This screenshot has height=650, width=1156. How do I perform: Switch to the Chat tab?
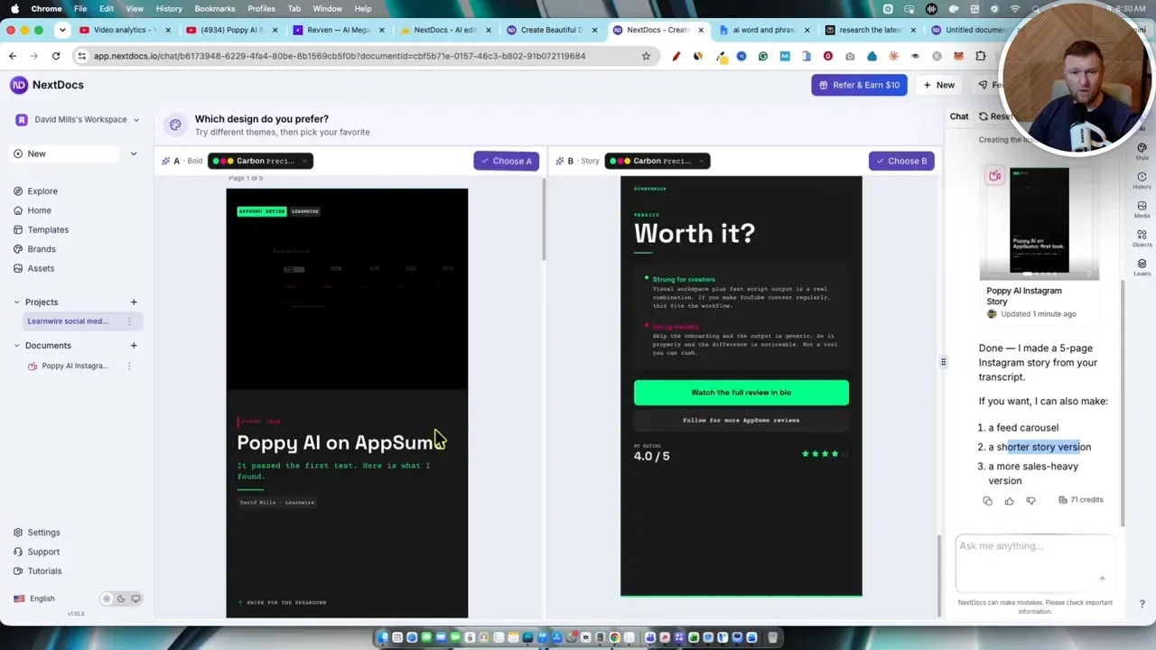959,116
